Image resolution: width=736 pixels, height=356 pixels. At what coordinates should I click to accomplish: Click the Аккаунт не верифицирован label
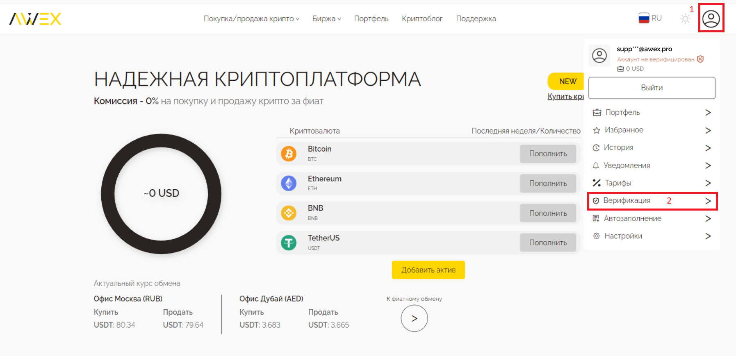656,59
